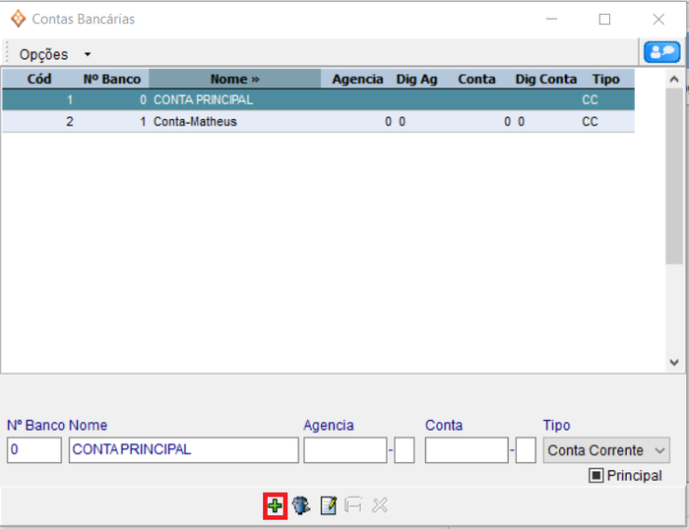This screenshot has height=529, width=689.
Task: Click the greyed-out cancel X icon
Action: pos(380,505)
